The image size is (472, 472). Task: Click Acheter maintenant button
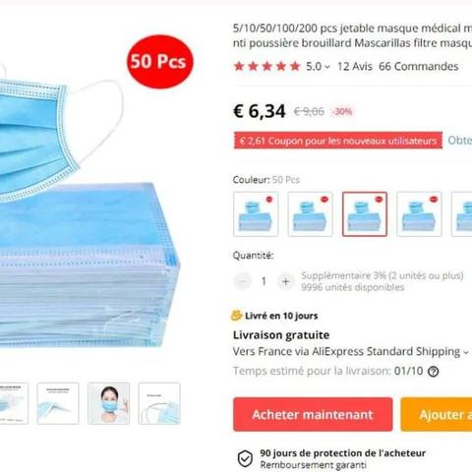tap(313, 414)
